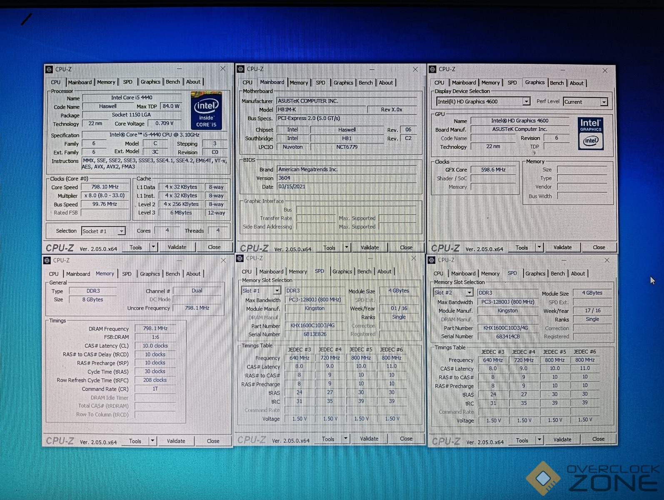Click the Serial Number 6B13E826 field
The height and width of the screenshot is (500, 664).
(315, 334)
